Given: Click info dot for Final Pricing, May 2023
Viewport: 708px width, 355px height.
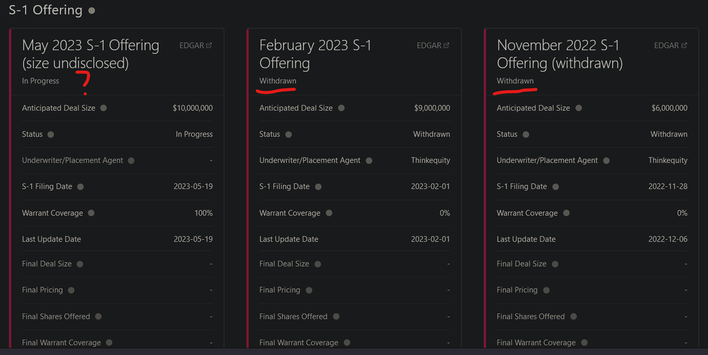Looking at the screenshot, I should (x=71, y=290).
